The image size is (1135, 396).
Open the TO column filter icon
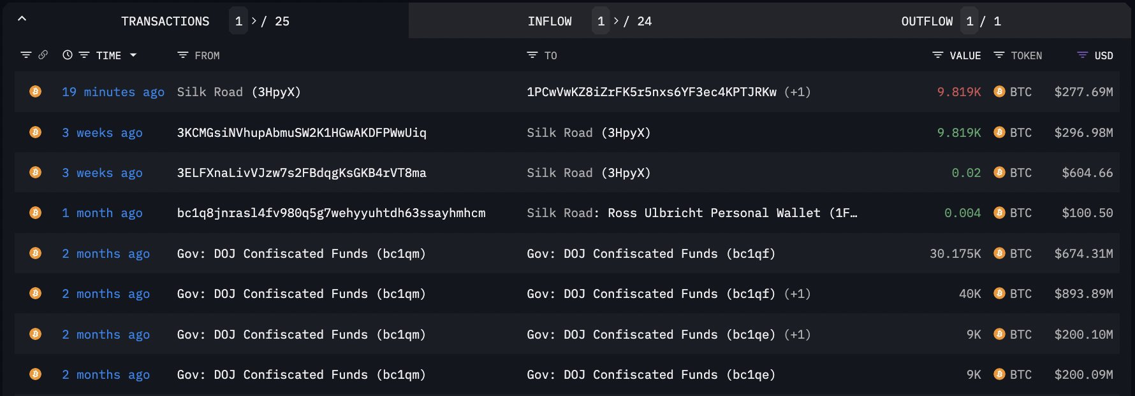(532, 55)
